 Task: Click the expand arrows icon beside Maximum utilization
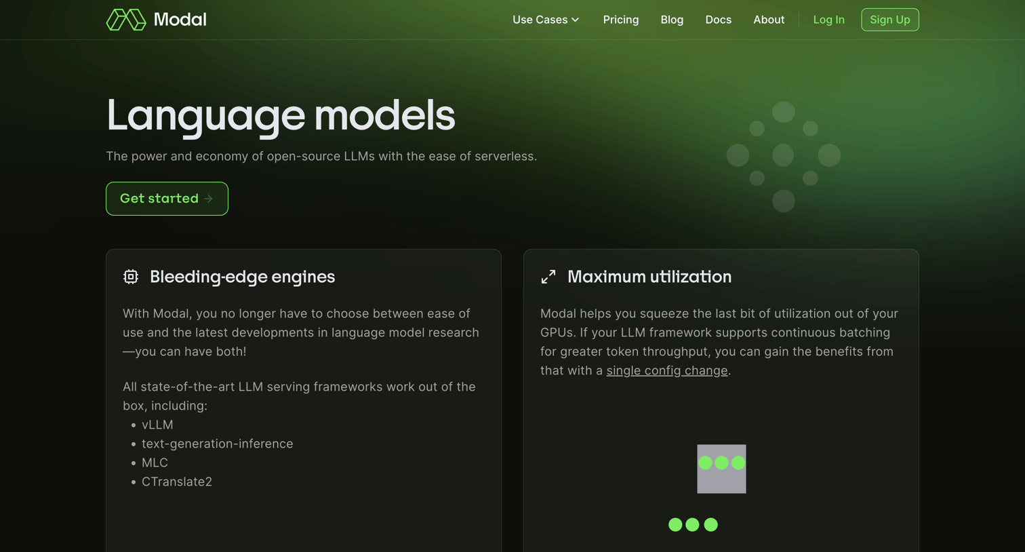click(x=548, y=277)
